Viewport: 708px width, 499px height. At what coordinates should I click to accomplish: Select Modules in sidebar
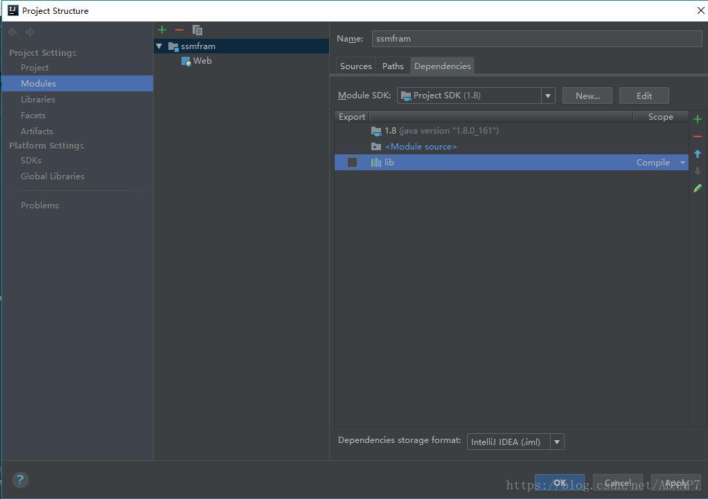(77, 84)
